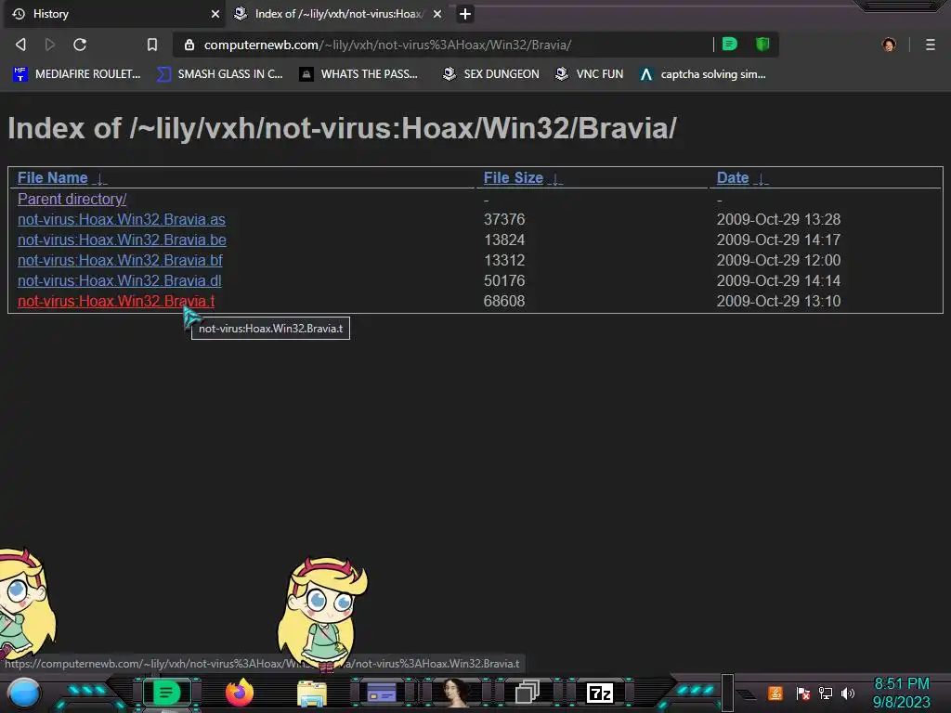Go back with the browser back arrow
The image size is (951, 713).
pyautogui.click(x=20, y=45)
